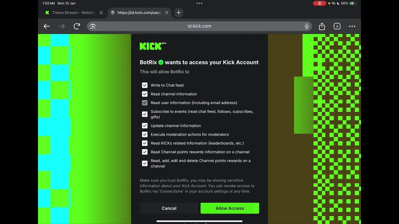Open the tab switcher showing 2 tabs
Image resolution: width=399 pixels, height=224 pixels.
pyautogui.click(x=337, y=26)
